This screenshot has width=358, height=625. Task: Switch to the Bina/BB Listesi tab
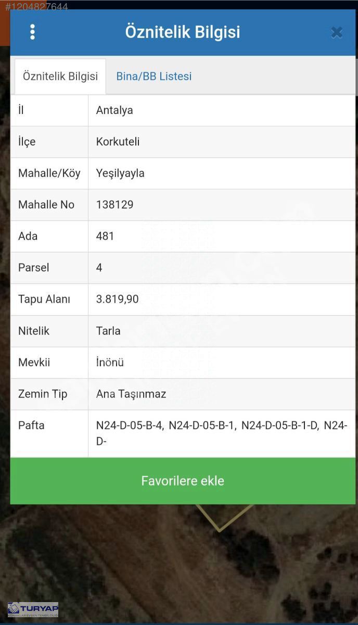(154, 76)
